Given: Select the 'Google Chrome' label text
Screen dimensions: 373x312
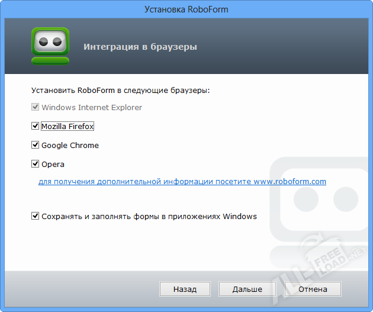Looking at the screenshot, I should [x=70, y=145].
